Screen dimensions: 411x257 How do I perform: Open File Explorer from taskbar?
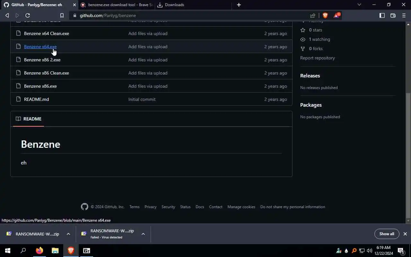pos(55,251)
